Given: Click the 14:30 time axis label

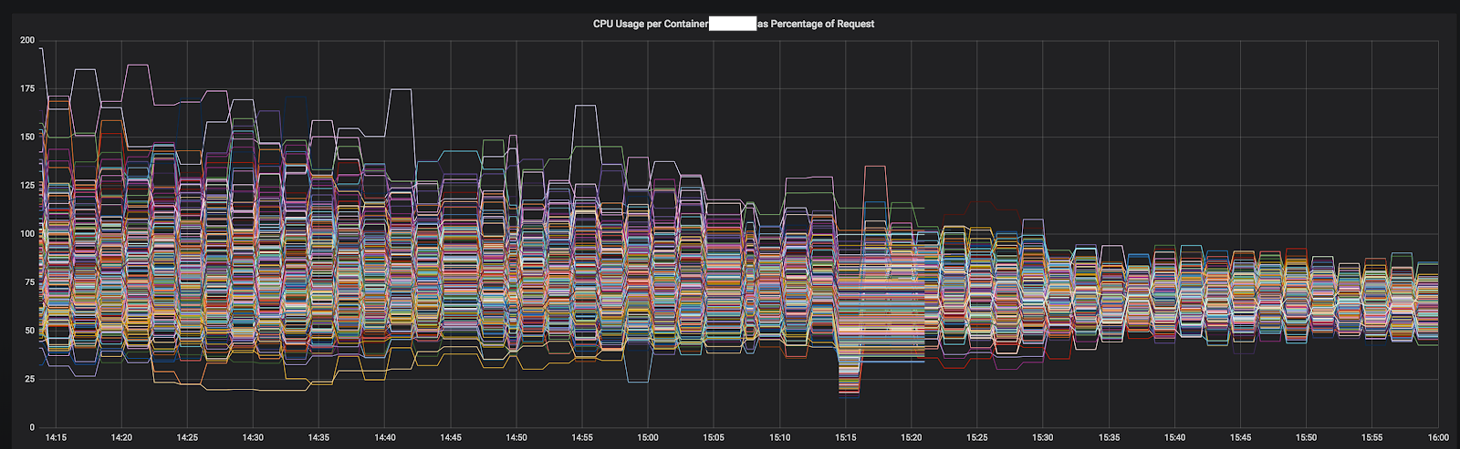Looking at the screenshot, I should (253, 438).
